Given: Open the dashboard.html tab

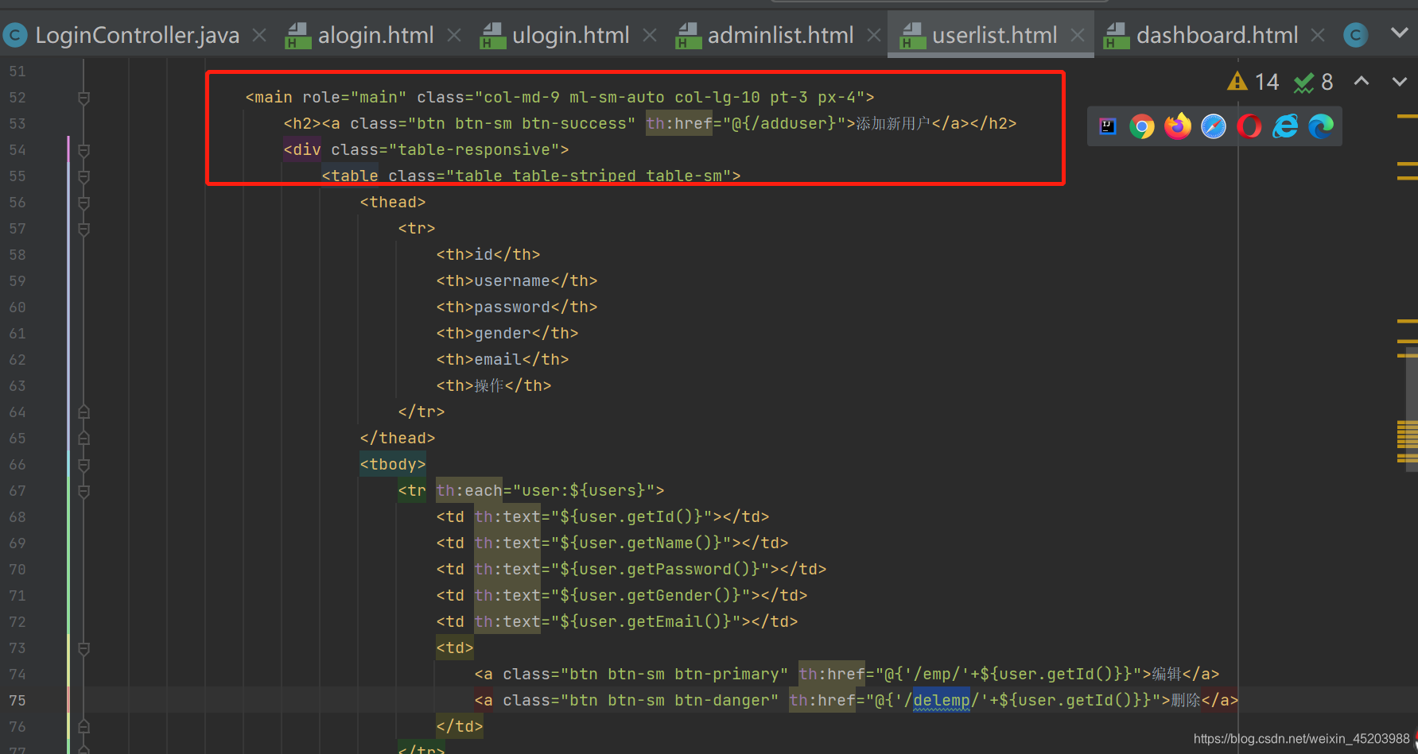Looking at the screenshot, I should pos(1217,35).
